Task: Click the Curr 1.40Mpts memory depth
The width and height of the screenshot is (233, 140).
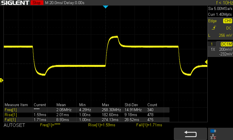Action: click(x=220, y=14)
